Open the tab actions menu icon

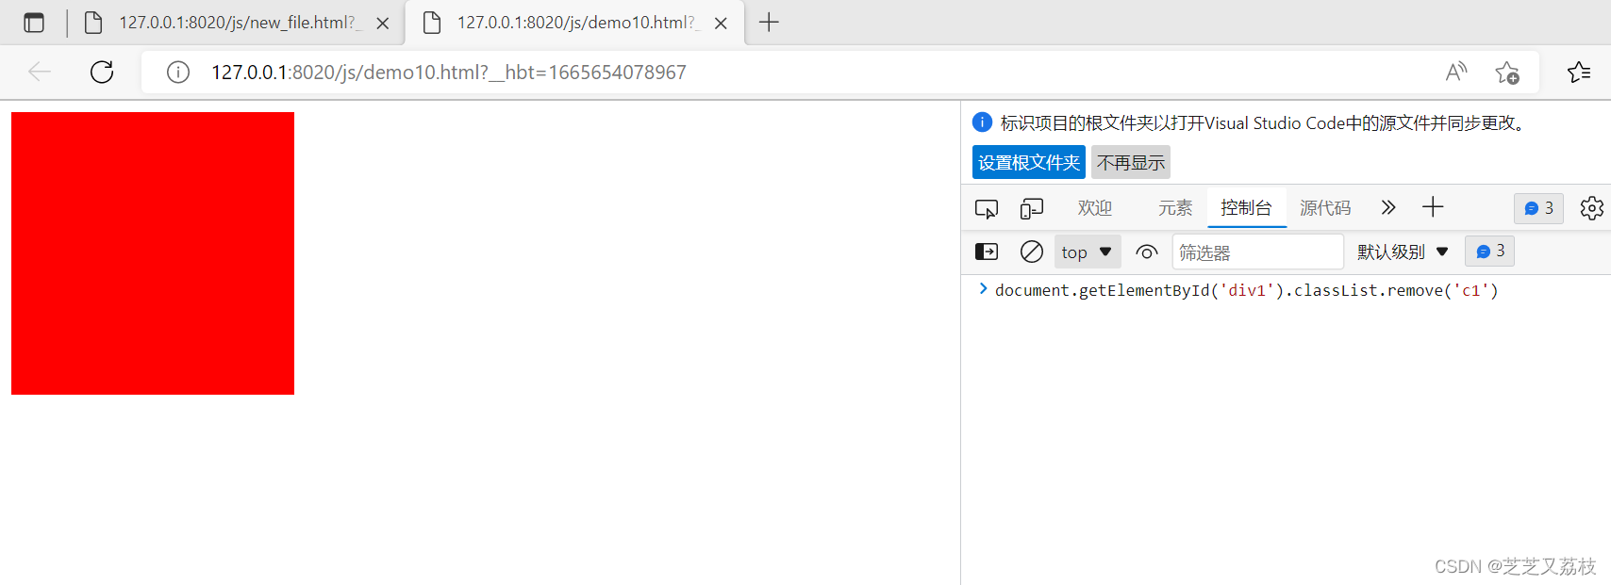pyautogui.click(x=34, y=23)
